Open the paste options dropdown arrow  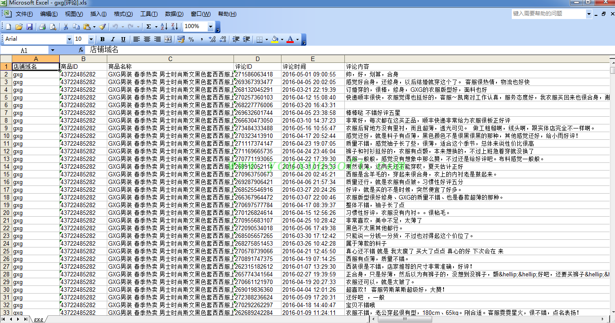tap(94, 27)
